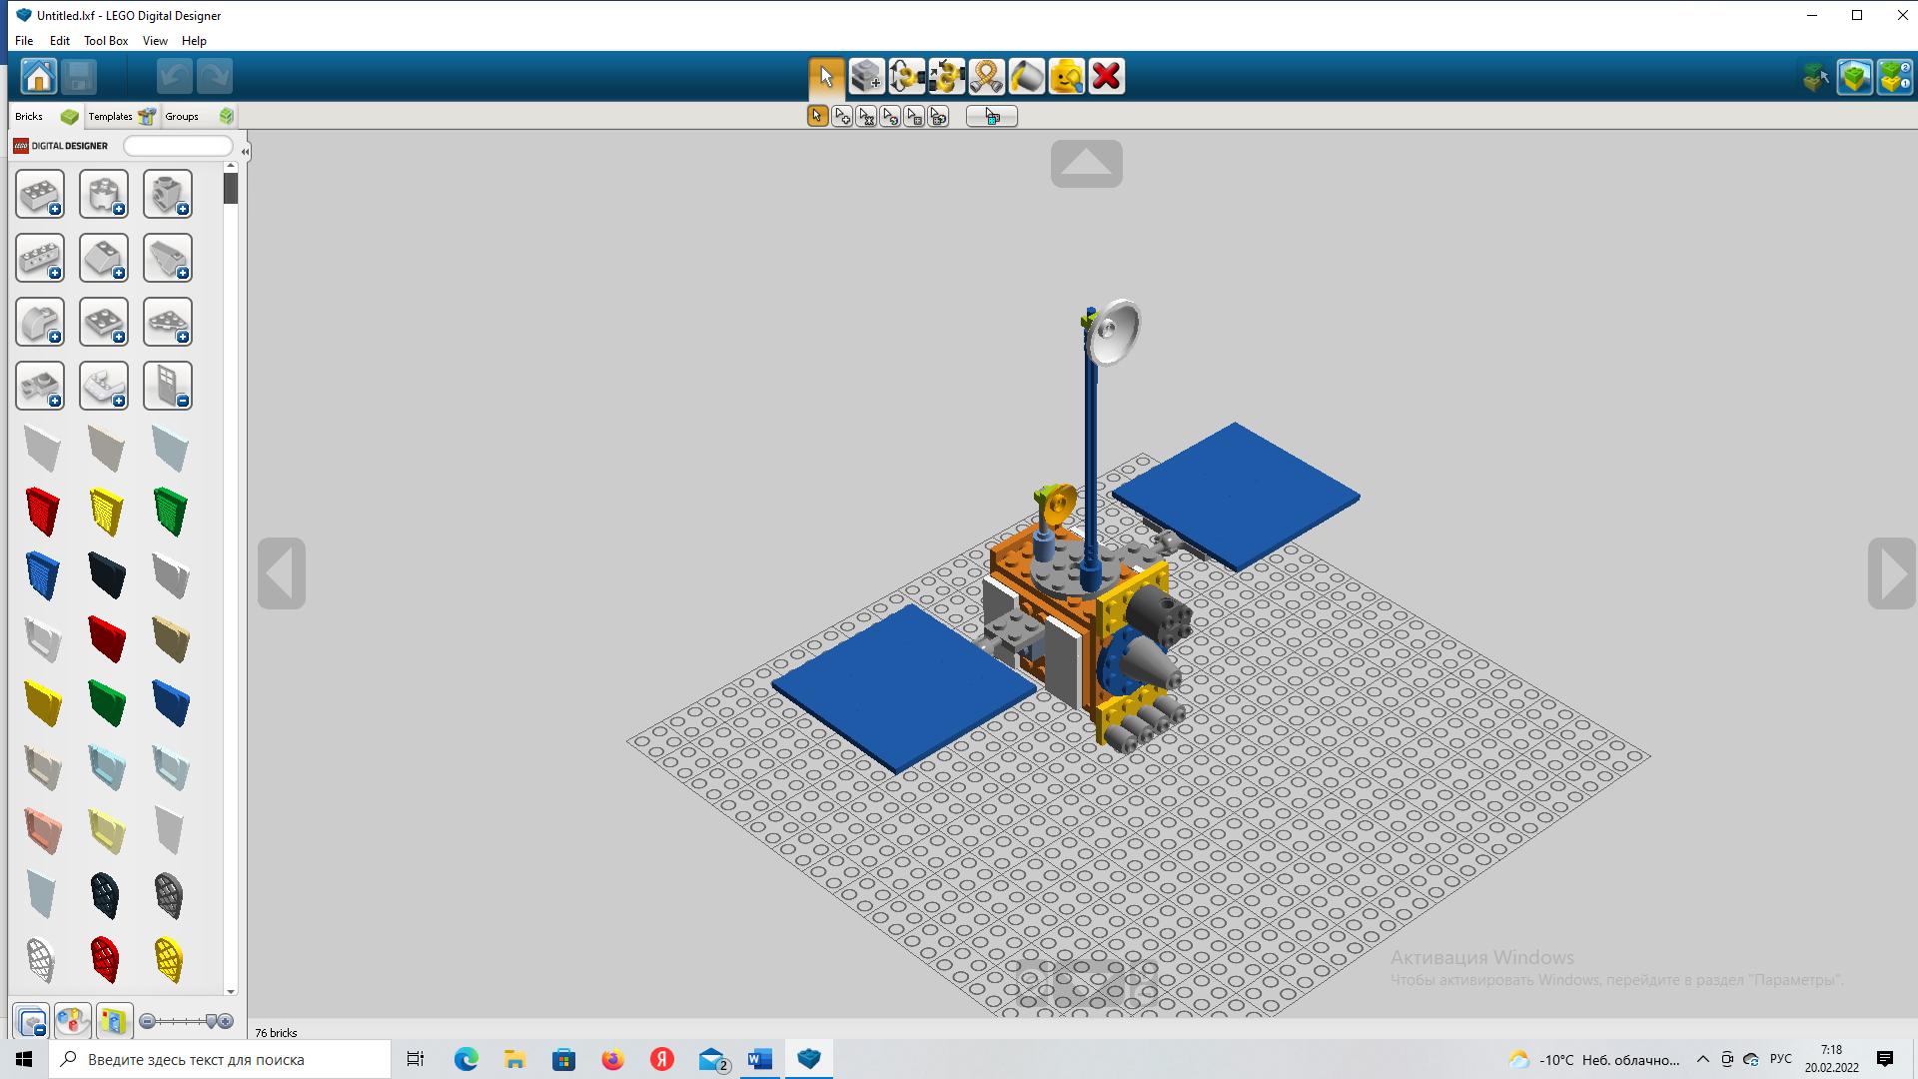1918x1079 pixels.
Task: Pick the green shutter brick
Action: click(x=171, y=512)
